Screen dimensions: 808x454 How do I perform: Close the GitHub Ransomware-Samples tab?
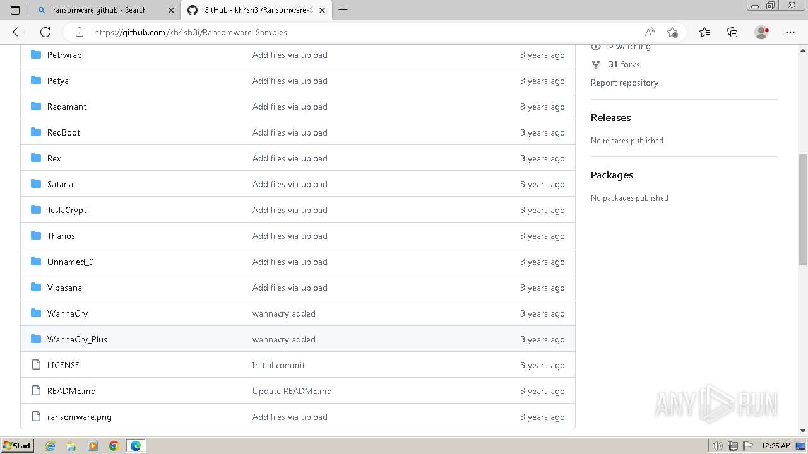point(323,10)
